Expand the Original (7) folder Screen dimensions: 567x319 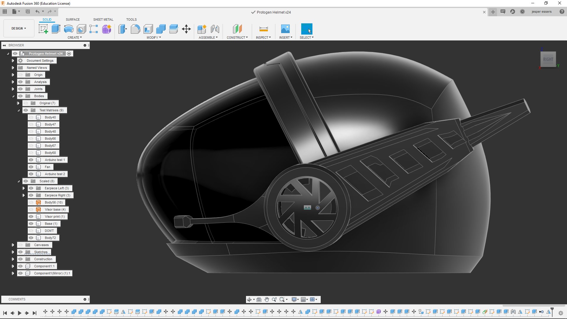click(x=18, y=103)
